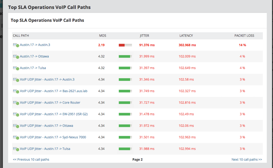Click SLA icon for EW-2951 (ISR G2) row
The width and height of the screenshot is (273, 168).
click(x=16, y=114)
